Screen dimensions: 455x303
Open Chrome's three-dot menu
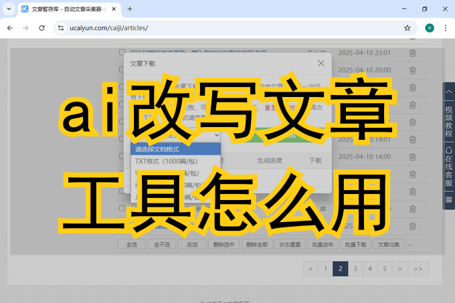click(x=446, y=28)
